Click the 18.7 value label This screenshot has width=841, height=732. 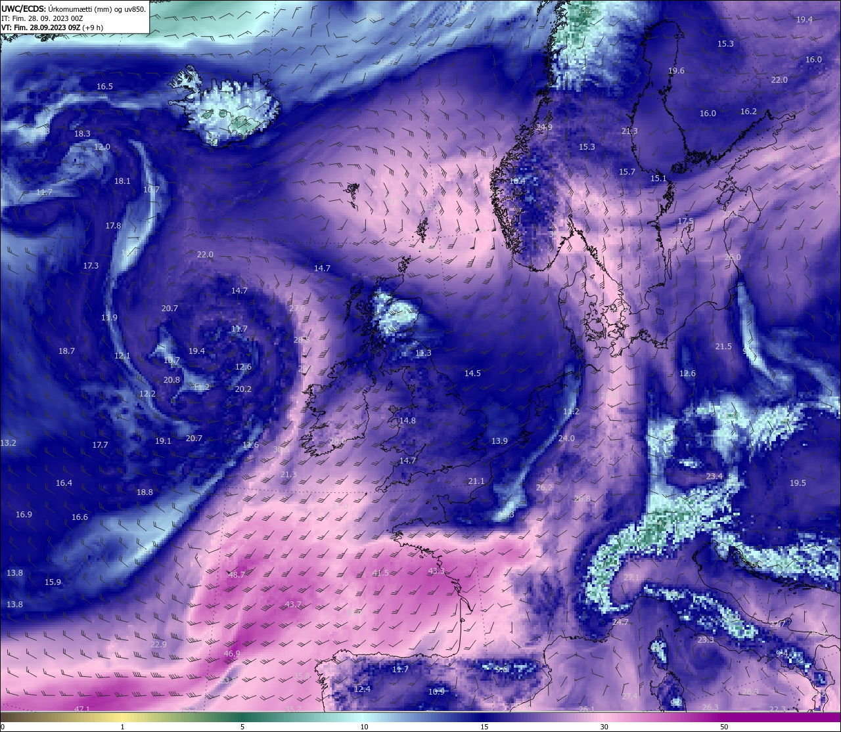coord(66,351)
